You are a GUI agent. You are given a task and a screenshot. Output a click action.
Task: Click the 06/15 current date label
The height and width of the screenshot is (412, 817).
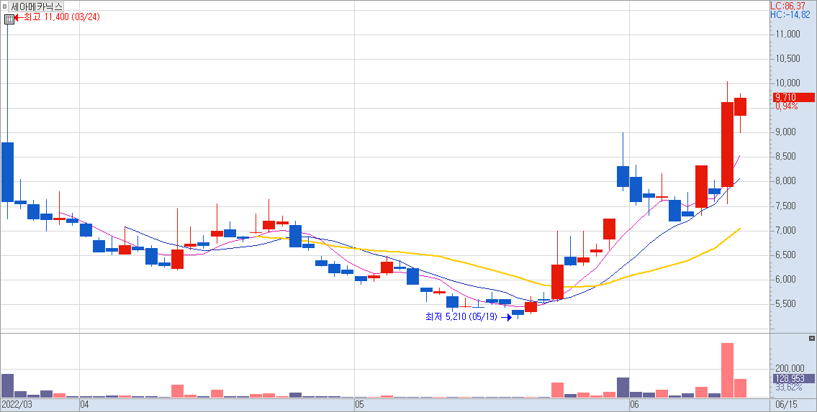786,404
